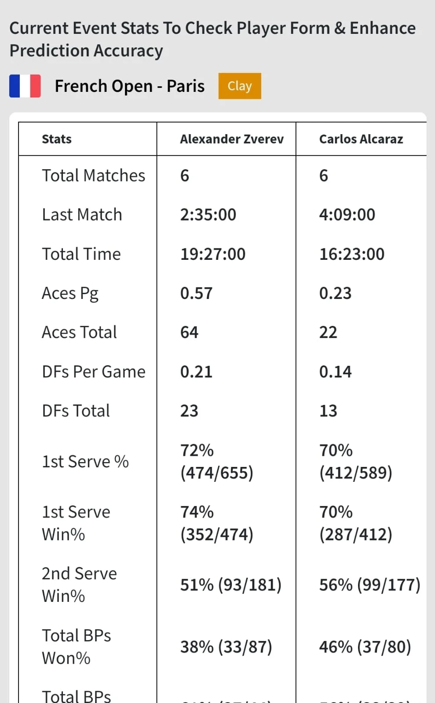Click the French flag icon
This screenshot has height=703, width=435.
point(25,86)
